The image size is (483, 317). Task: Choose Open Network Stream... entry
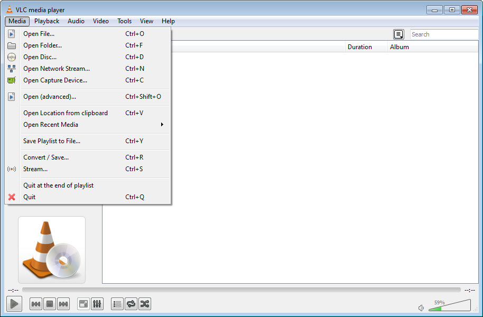[x=88, y=69]
